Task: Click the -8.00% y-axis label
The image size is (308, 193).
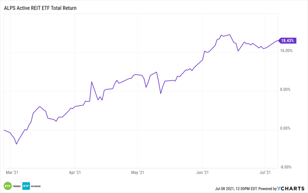Action: coord(286,167)
